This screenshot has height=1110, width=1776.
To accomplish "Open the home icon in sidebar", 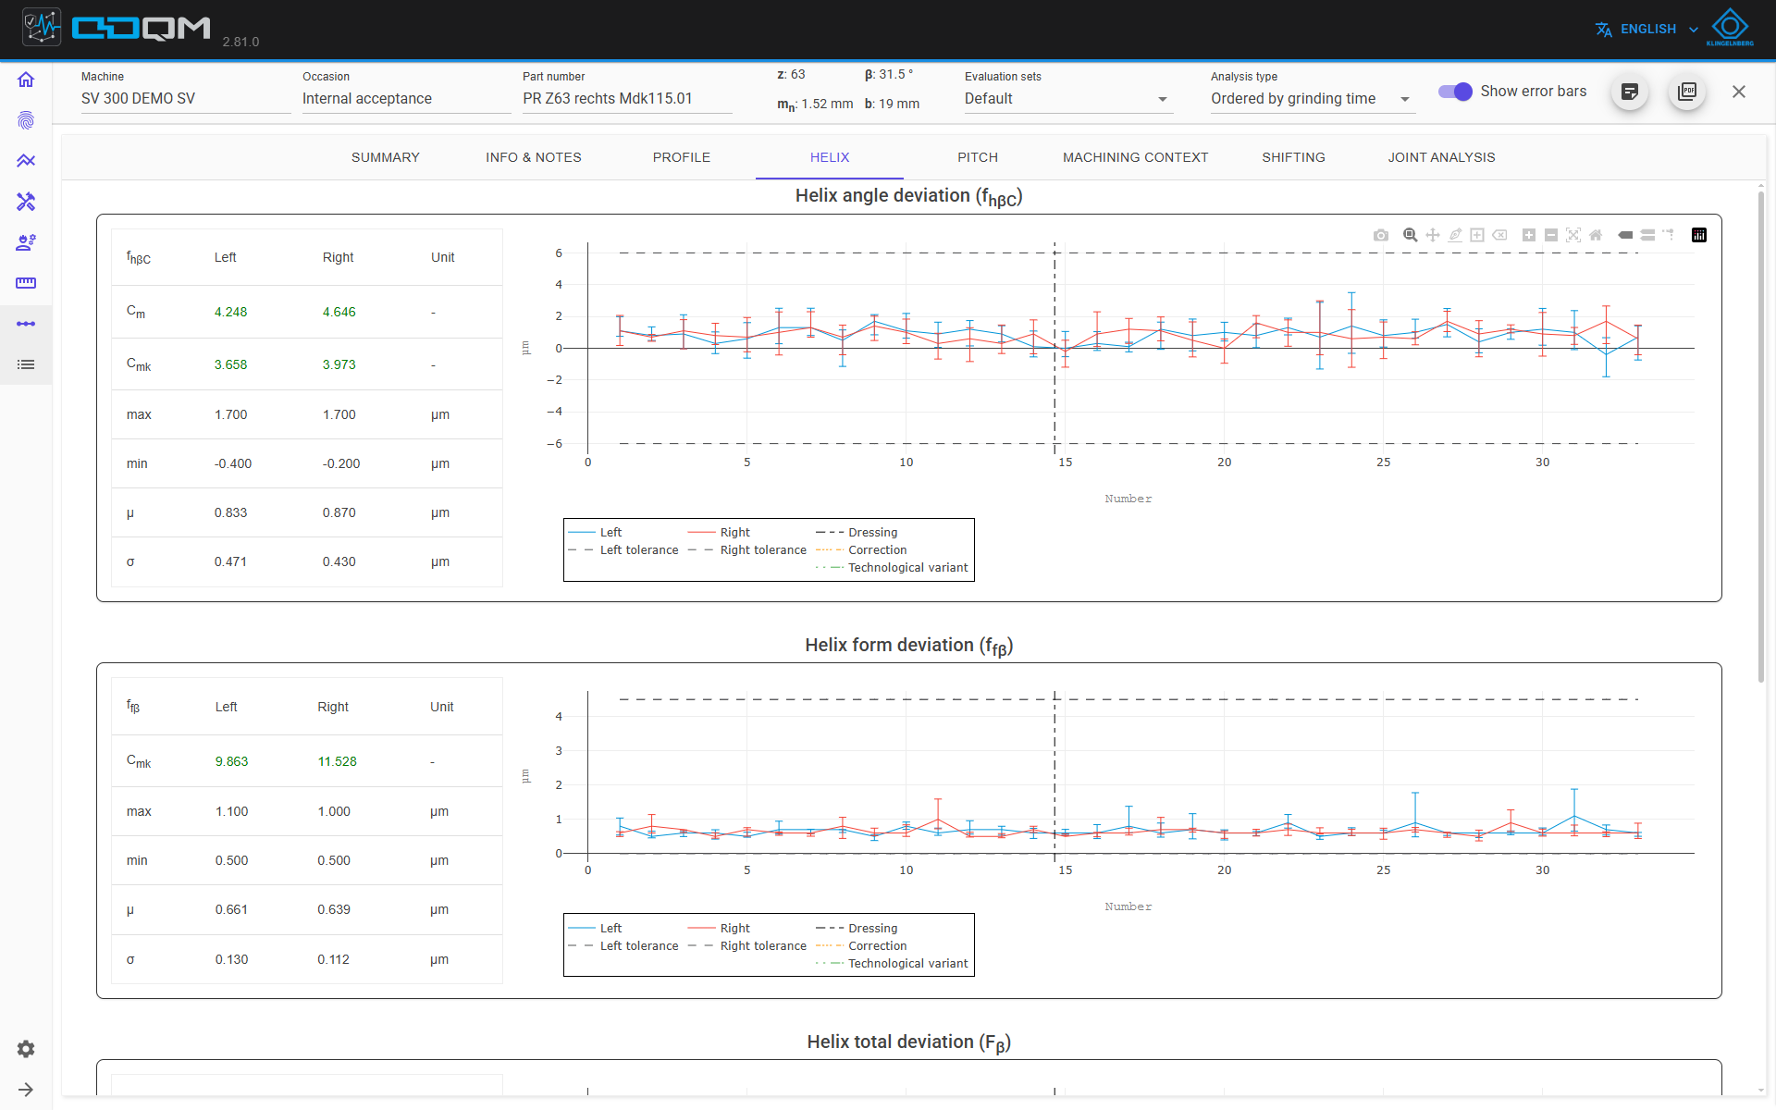I will pyautogui.click(x=26, y=80).
